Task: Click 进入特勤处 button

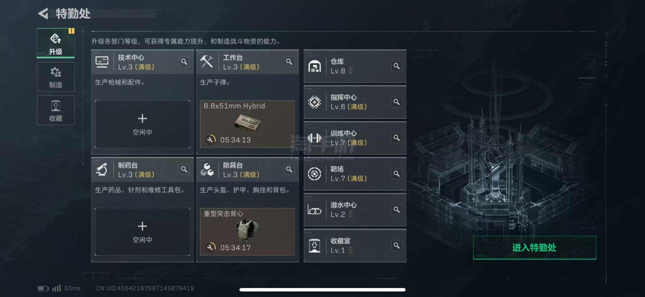Action: [x=534, y=248]
